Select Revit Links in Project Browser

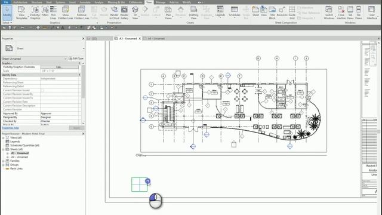pos(16,168)
